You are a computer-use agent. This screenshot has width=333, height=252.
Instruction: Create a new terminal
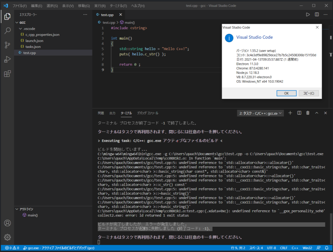290,113
